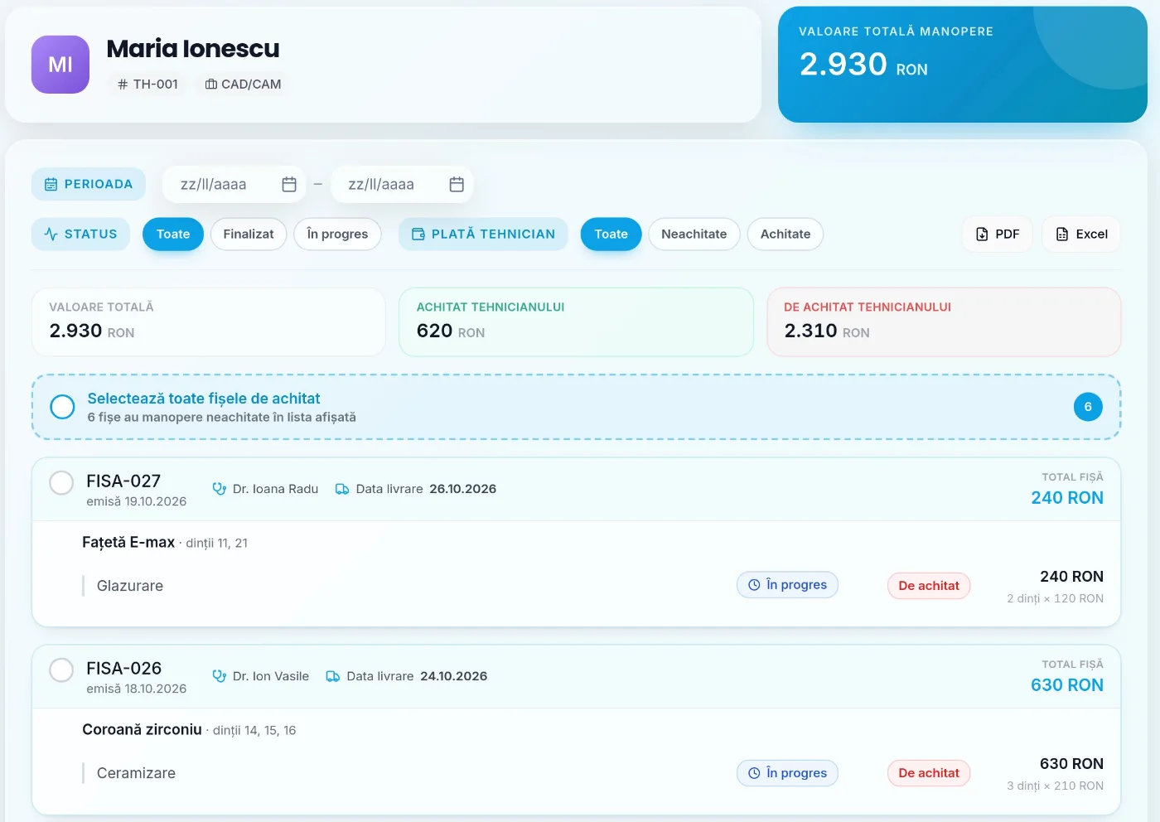Click clock icon in Glazurare progress badge
The width and height of the screenshot is (1160, 822).
(x=754, y=585)
